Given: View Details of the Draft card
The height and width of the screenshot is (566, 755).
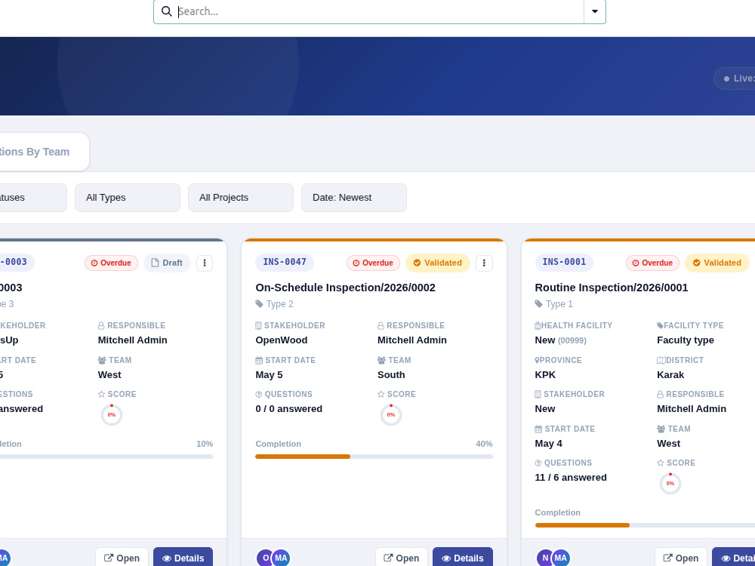Looking at the screenshot, I should point(183,558).
